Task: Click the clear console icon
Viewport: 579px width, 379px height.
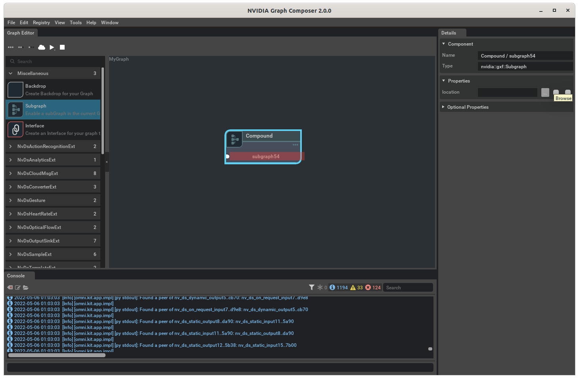Action: [x=10, y=288]
